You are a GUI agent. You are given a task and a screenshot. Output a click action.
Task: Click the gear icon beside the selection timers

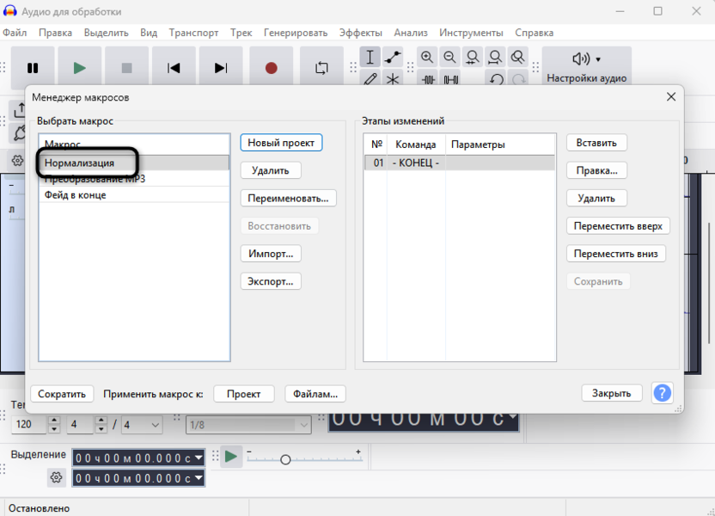57,477
